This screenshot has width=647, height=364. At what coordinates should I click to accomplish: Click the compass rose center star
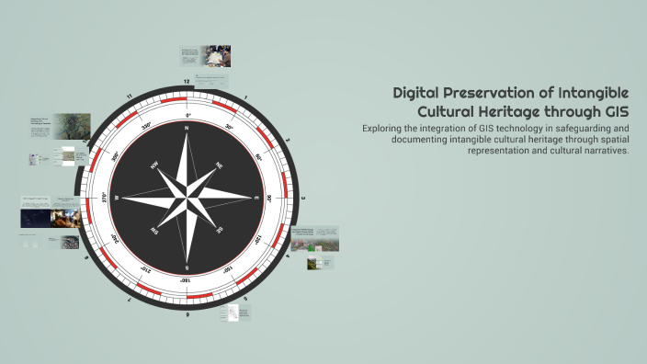click(x=187, y=199)
